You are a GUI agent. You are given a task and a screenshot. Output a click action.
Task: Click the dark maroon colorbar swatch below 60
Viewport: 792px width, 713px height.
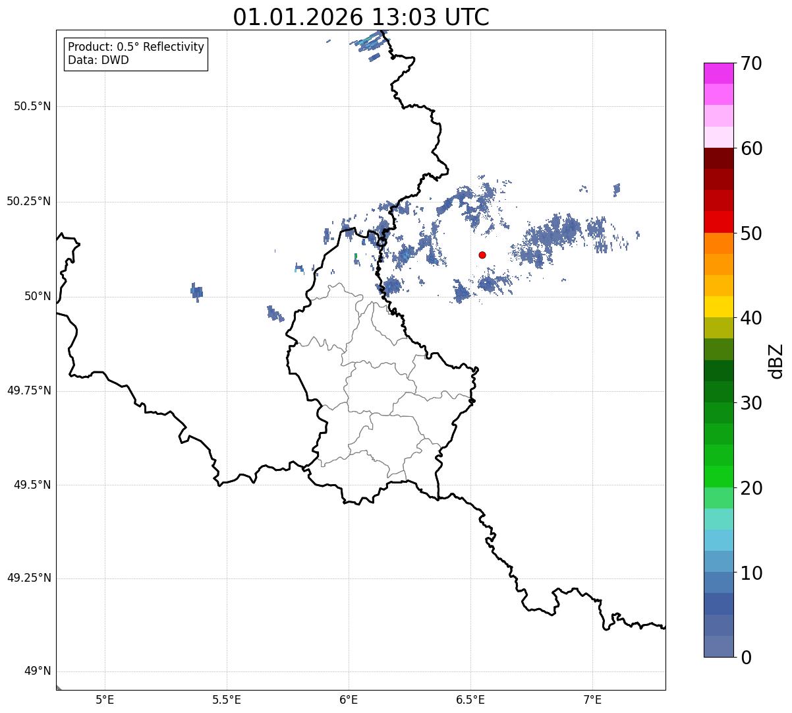click(x=719, y=158)
